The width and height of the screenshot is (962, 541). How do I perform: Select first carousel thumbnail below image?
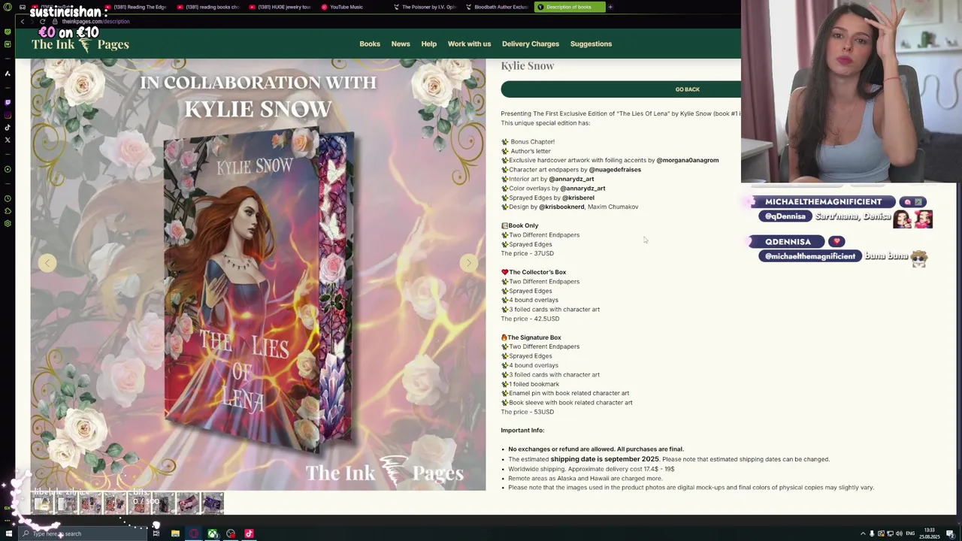(x=42, y=503)
